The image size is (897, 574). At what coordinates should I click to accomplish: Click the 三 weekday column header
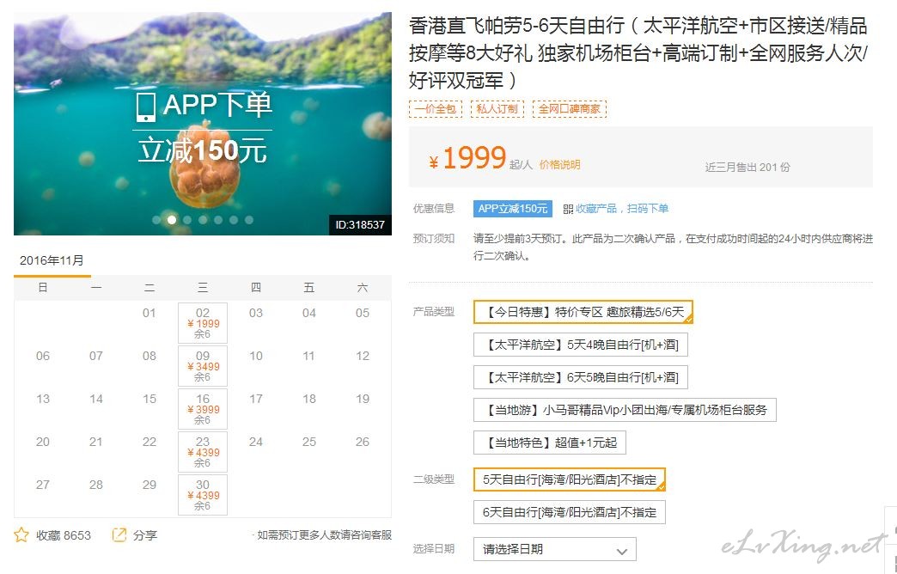tap(203, 288)
